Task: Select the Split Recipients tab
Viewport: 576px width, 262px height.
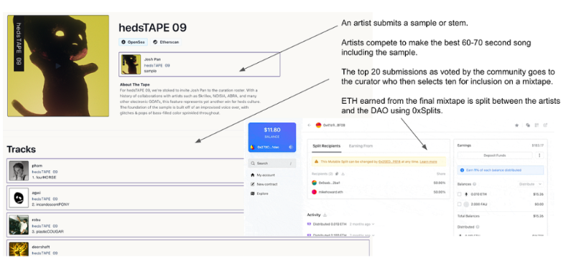Action: click(326, 146)
